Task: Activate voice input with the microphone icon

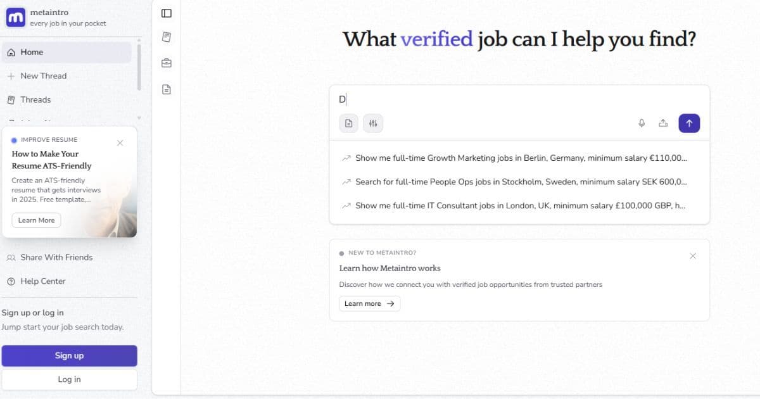Action: [641, 123]
